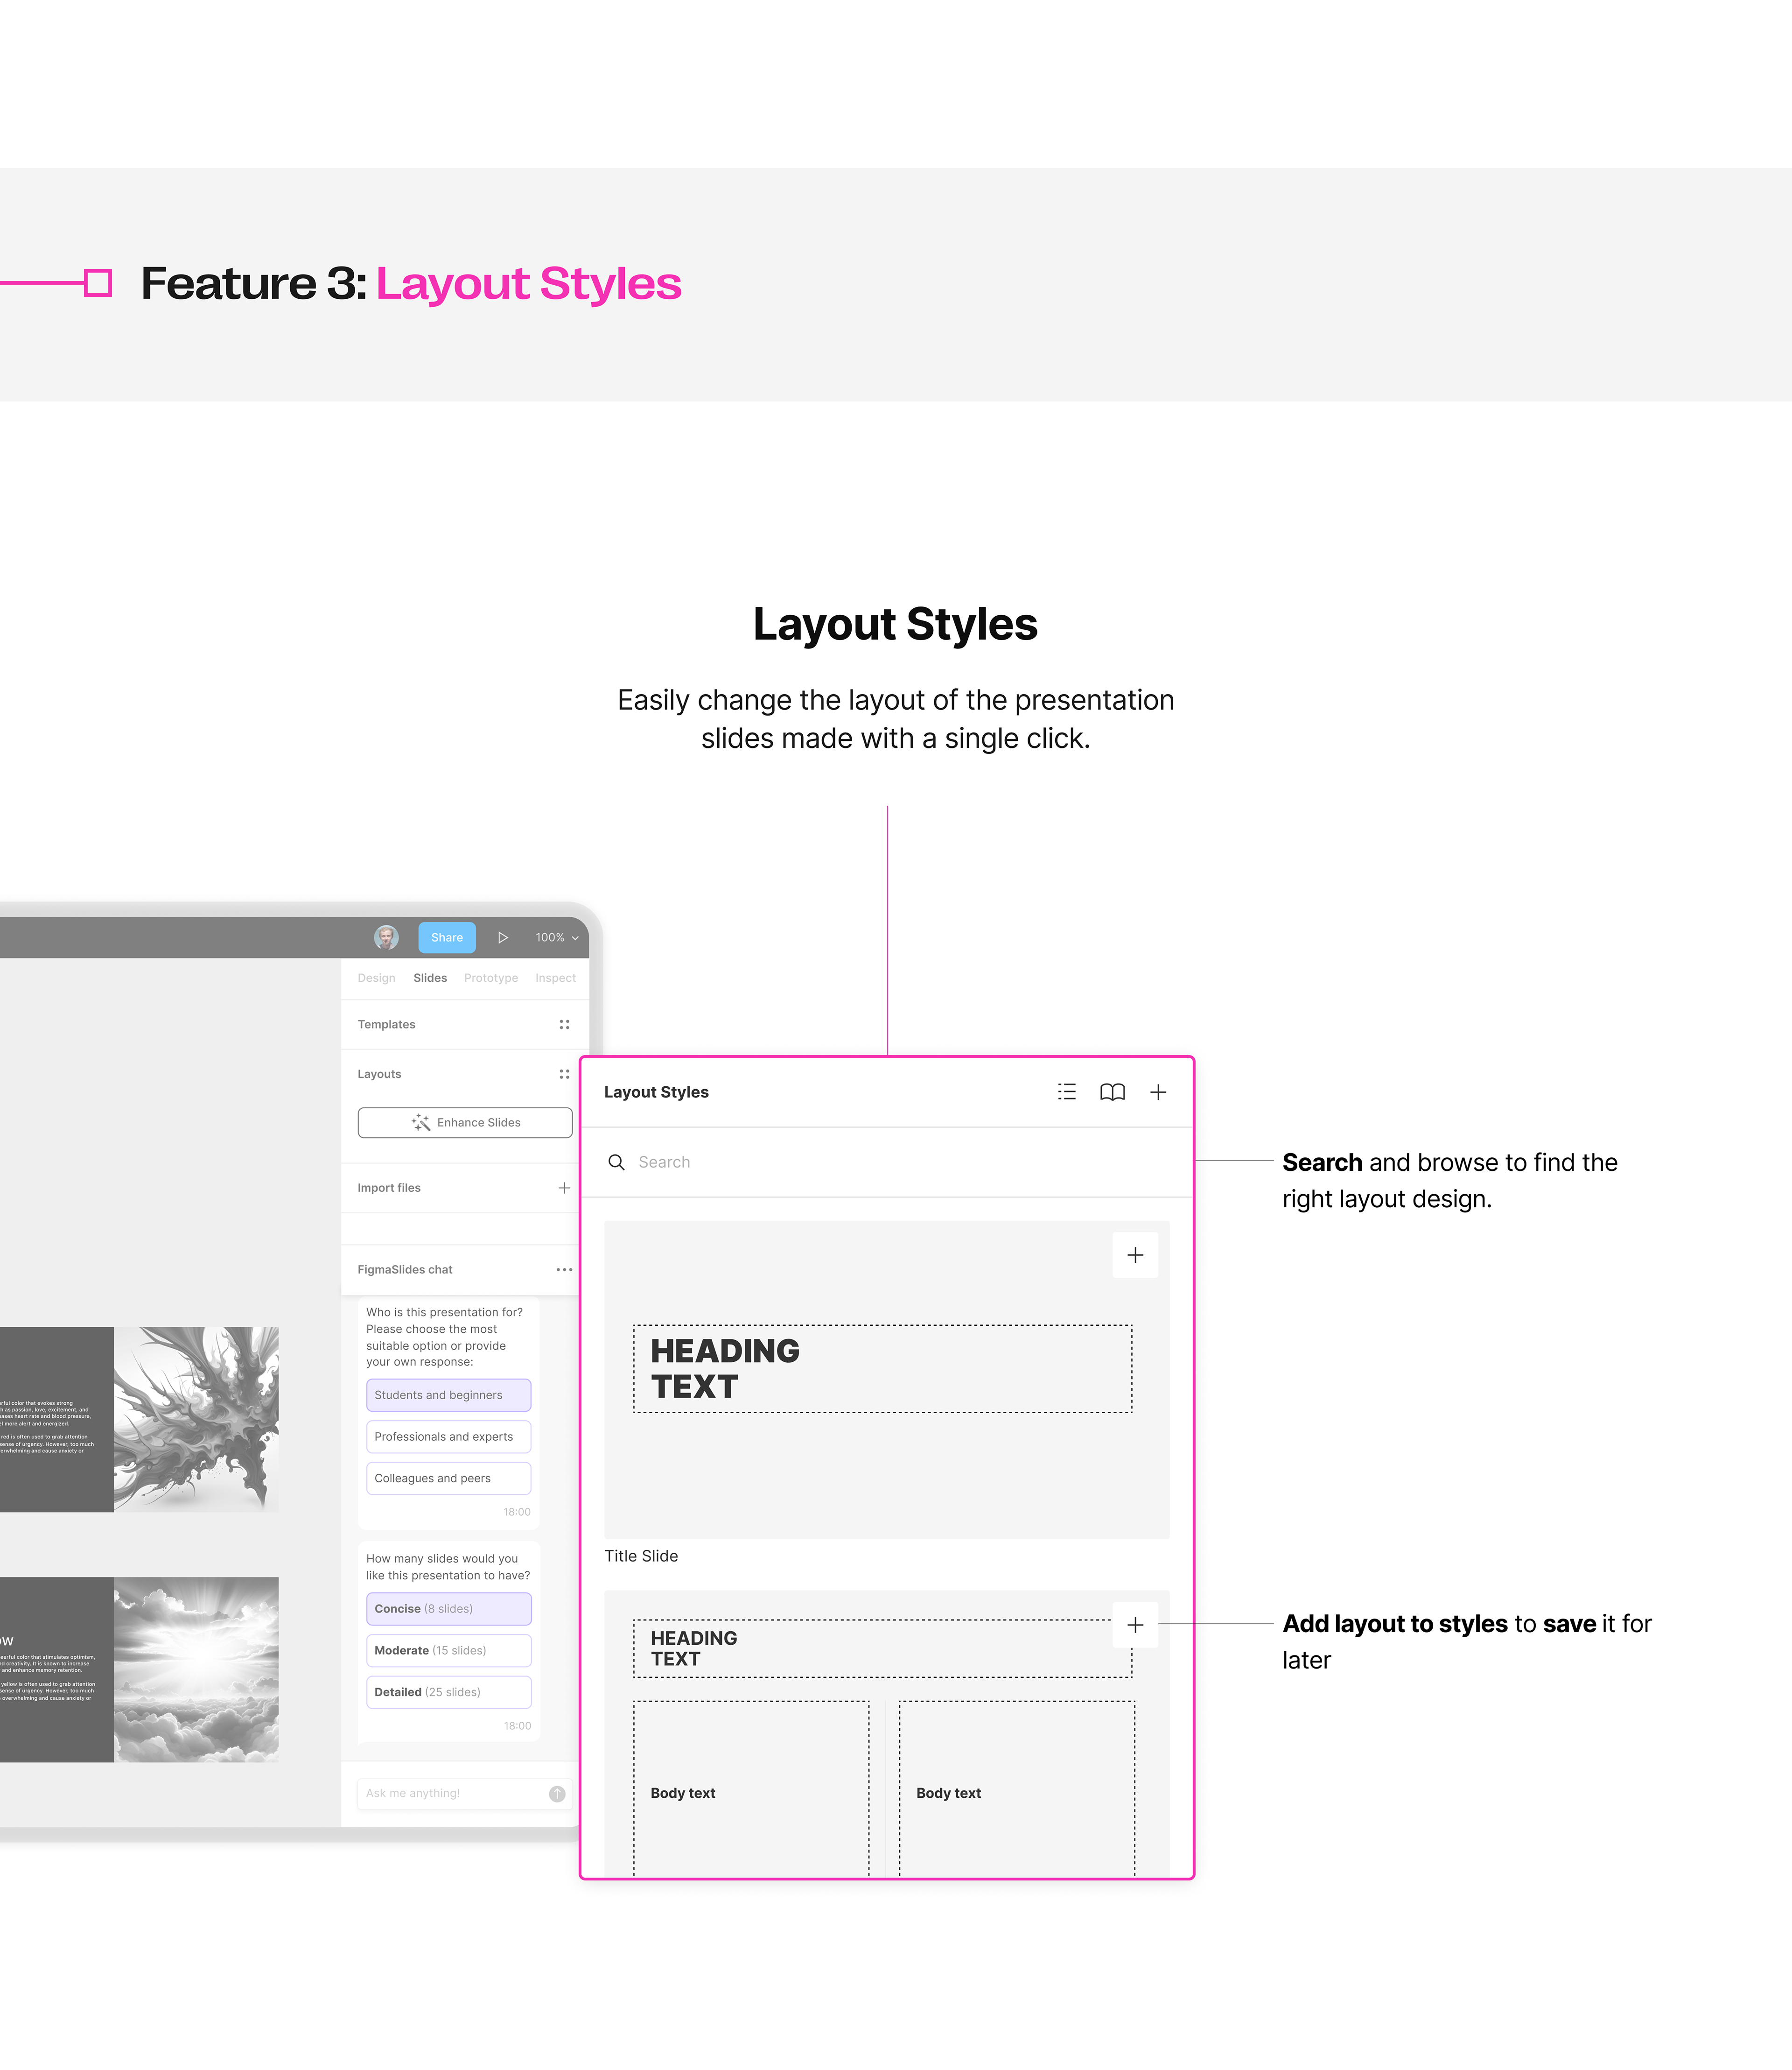Switch to the Prototype tab
Image resolution: width=1792 pixels, height=2070 pixels.
click(490, 978)
